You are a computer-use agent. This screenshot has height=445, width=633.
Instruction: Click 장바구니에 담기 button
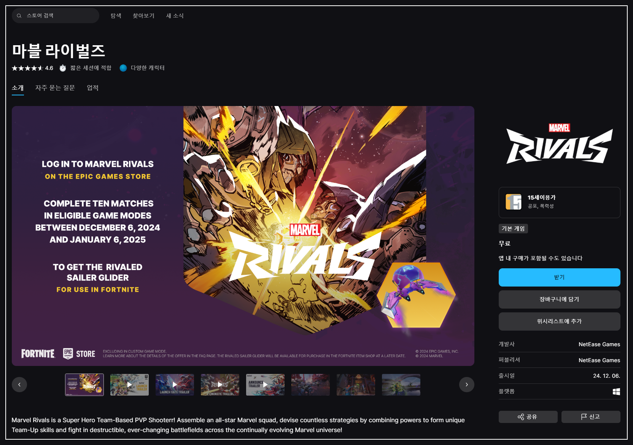[x=559, y=299]
